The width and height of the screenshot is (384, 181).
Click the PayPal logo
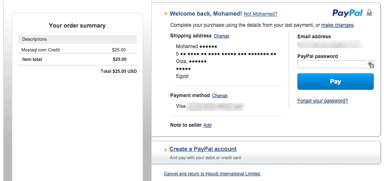(347, 13)
